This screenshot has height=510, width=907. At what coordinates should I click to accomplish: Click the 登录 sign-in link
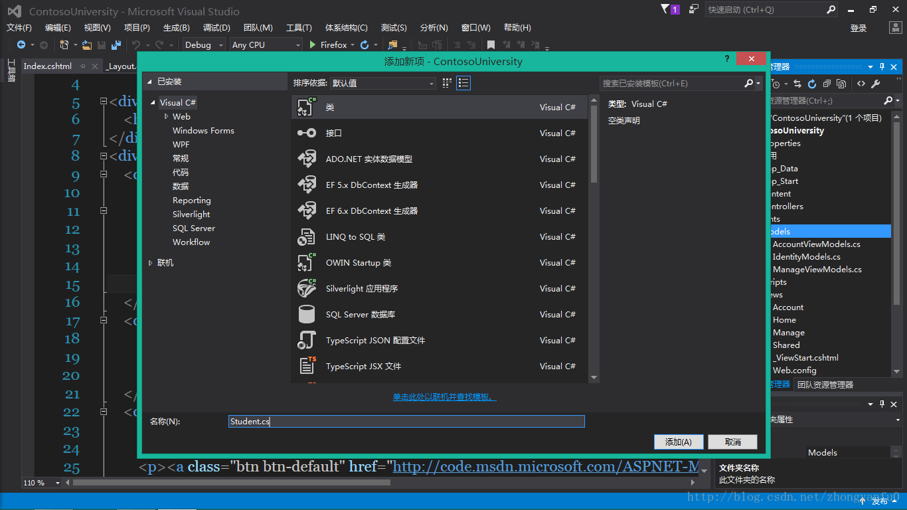click(859, 28)
